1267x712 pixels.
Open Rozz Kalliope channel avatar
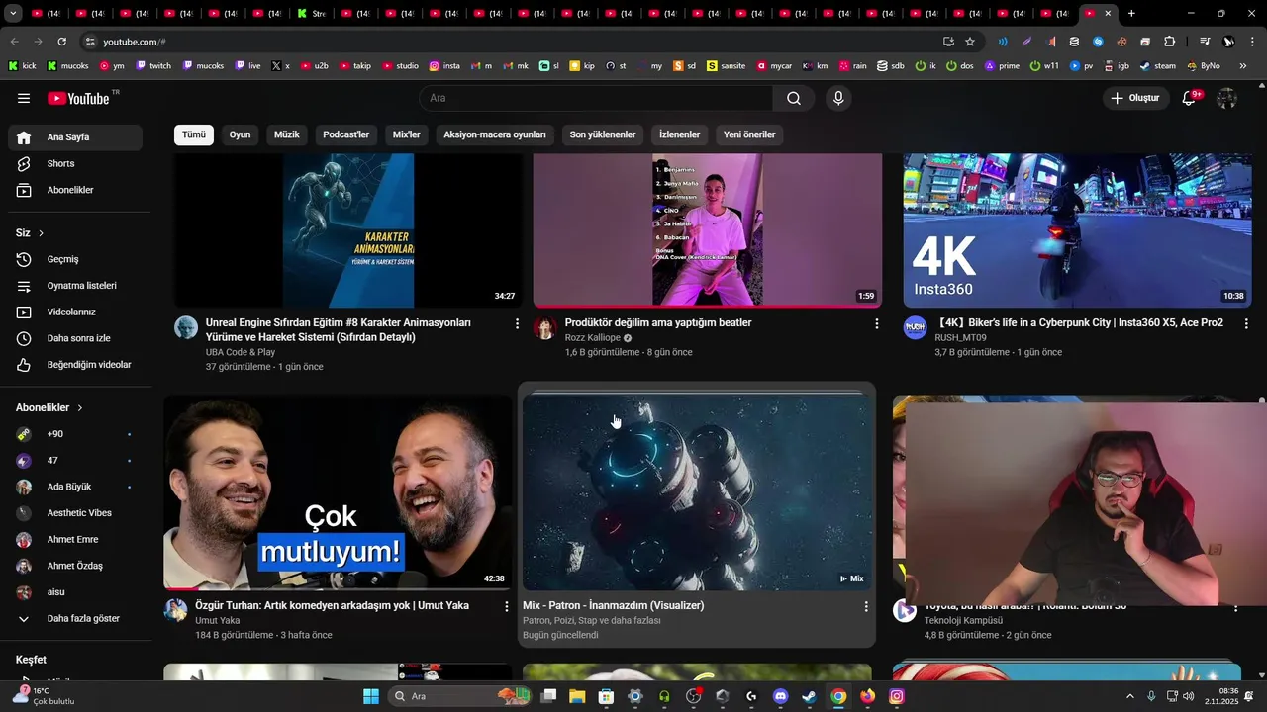545,328
